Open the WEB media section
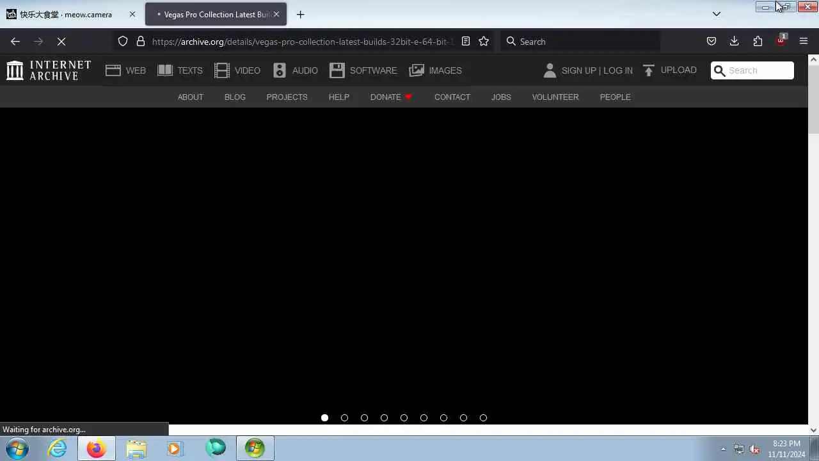 pos(126,70)
